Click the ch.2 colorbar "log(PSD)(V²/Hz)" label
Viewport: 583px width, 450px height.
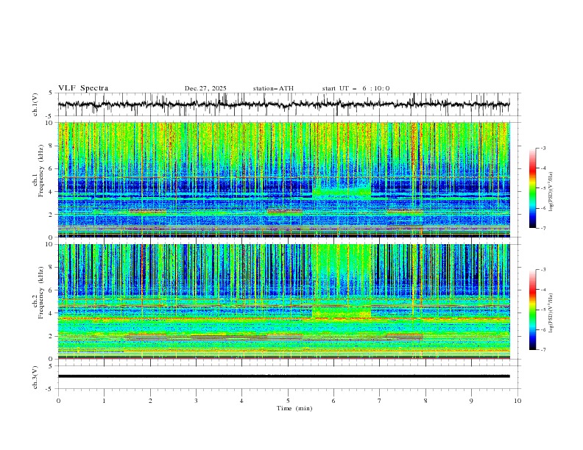(x=551, y=312)
